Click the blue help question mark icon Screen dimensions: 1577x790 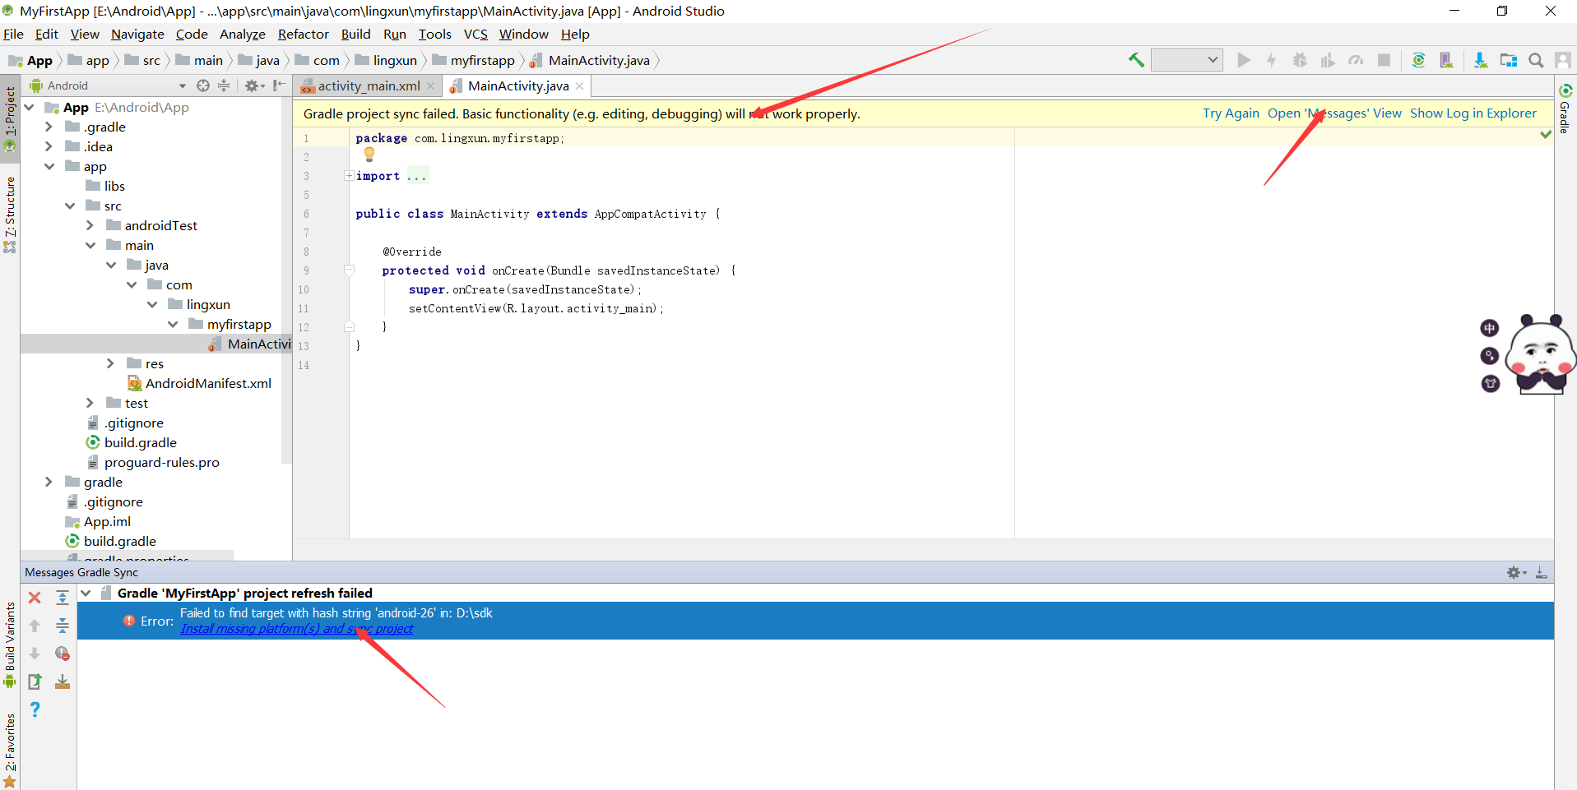pos(35,709)
